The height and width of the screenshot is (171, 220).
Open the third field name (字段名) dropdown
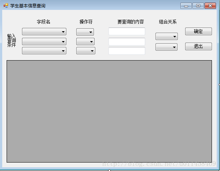(44, 51)
